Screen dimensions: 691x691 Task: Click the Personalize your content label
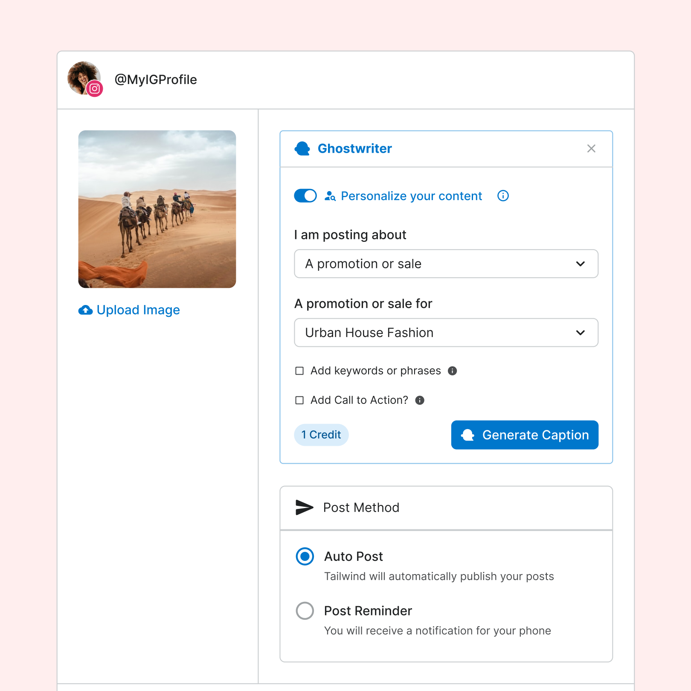[412, 196]
